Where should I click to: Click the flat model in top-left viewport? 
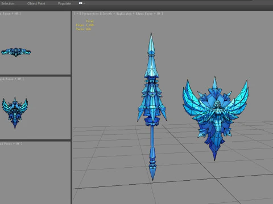[16, 52]
